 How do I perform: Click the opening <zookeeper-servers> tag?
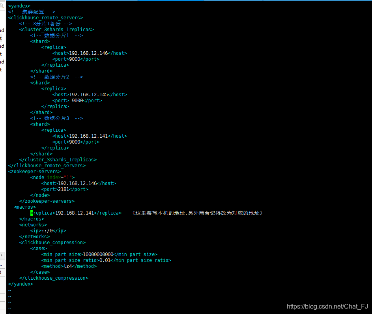pyautogui.click(x=34, y=172)
